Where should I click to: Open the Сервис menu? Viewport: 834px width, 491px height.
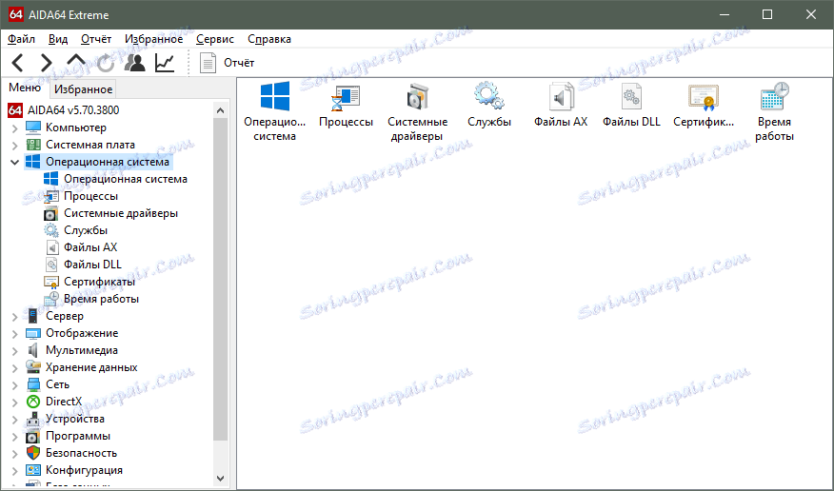(x=215, y=39)
